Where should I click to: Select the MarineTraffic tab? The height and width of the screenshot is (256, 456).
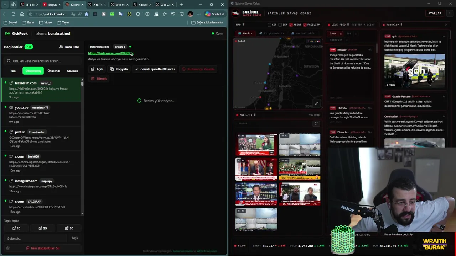[x=304, y=33]
